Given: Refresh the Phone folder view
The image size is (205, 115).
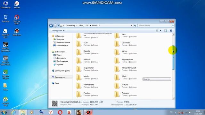Looking at the screenshot, I should [x=135, y=26].
